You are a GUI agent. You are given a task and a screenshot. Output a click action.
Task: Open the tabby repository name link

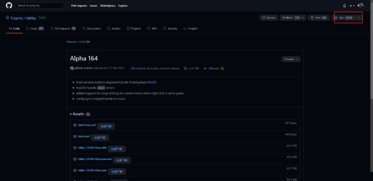(31, 18)
